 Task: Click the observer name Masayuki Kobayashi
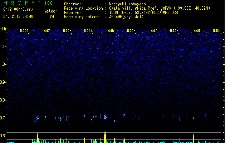click(128, 4)
